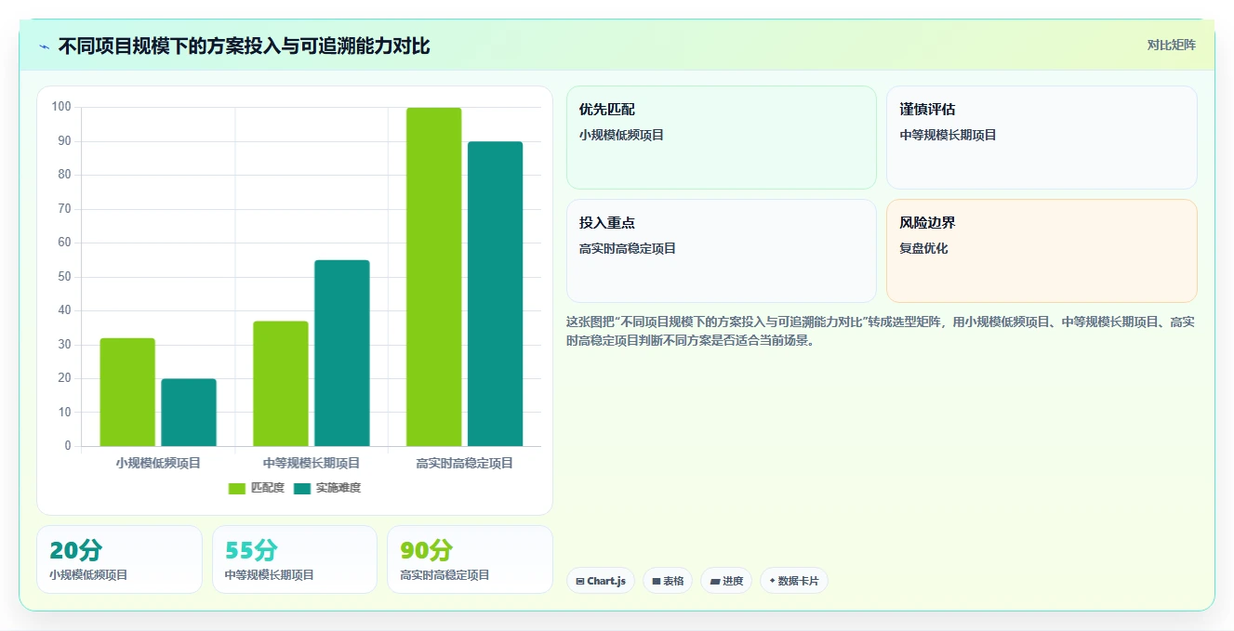The width and height of the screenshot is (1234, 631).
Task: Click the light green 匹配度 legend swatch
Action: coord(237,488)
